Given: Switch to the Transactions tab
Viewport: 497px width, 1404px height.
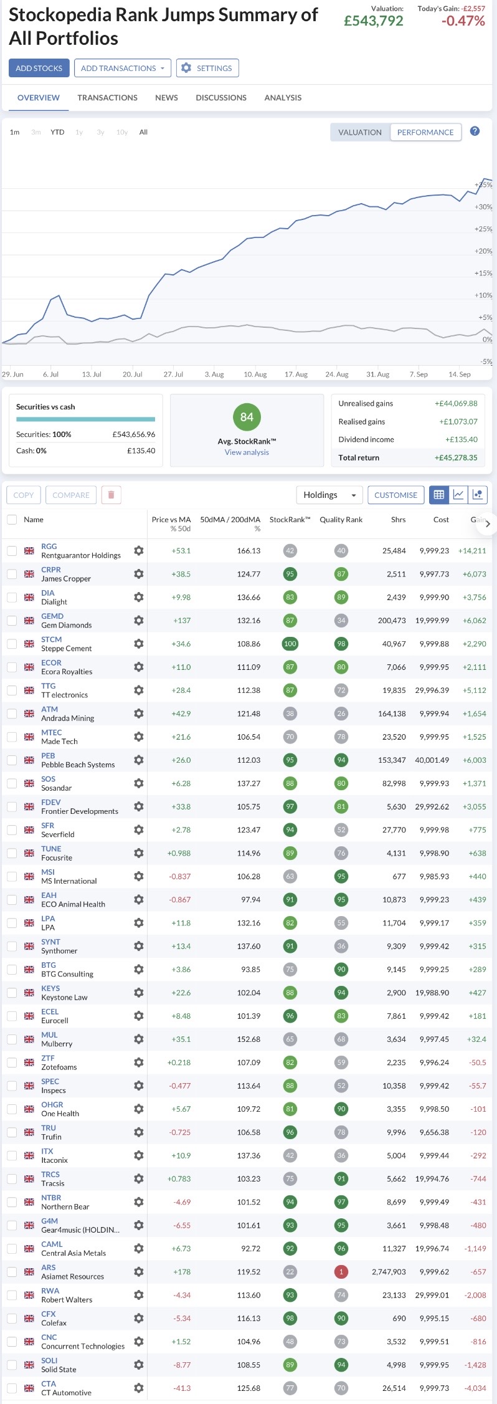Looking at the screenshot, I should 107,98.
